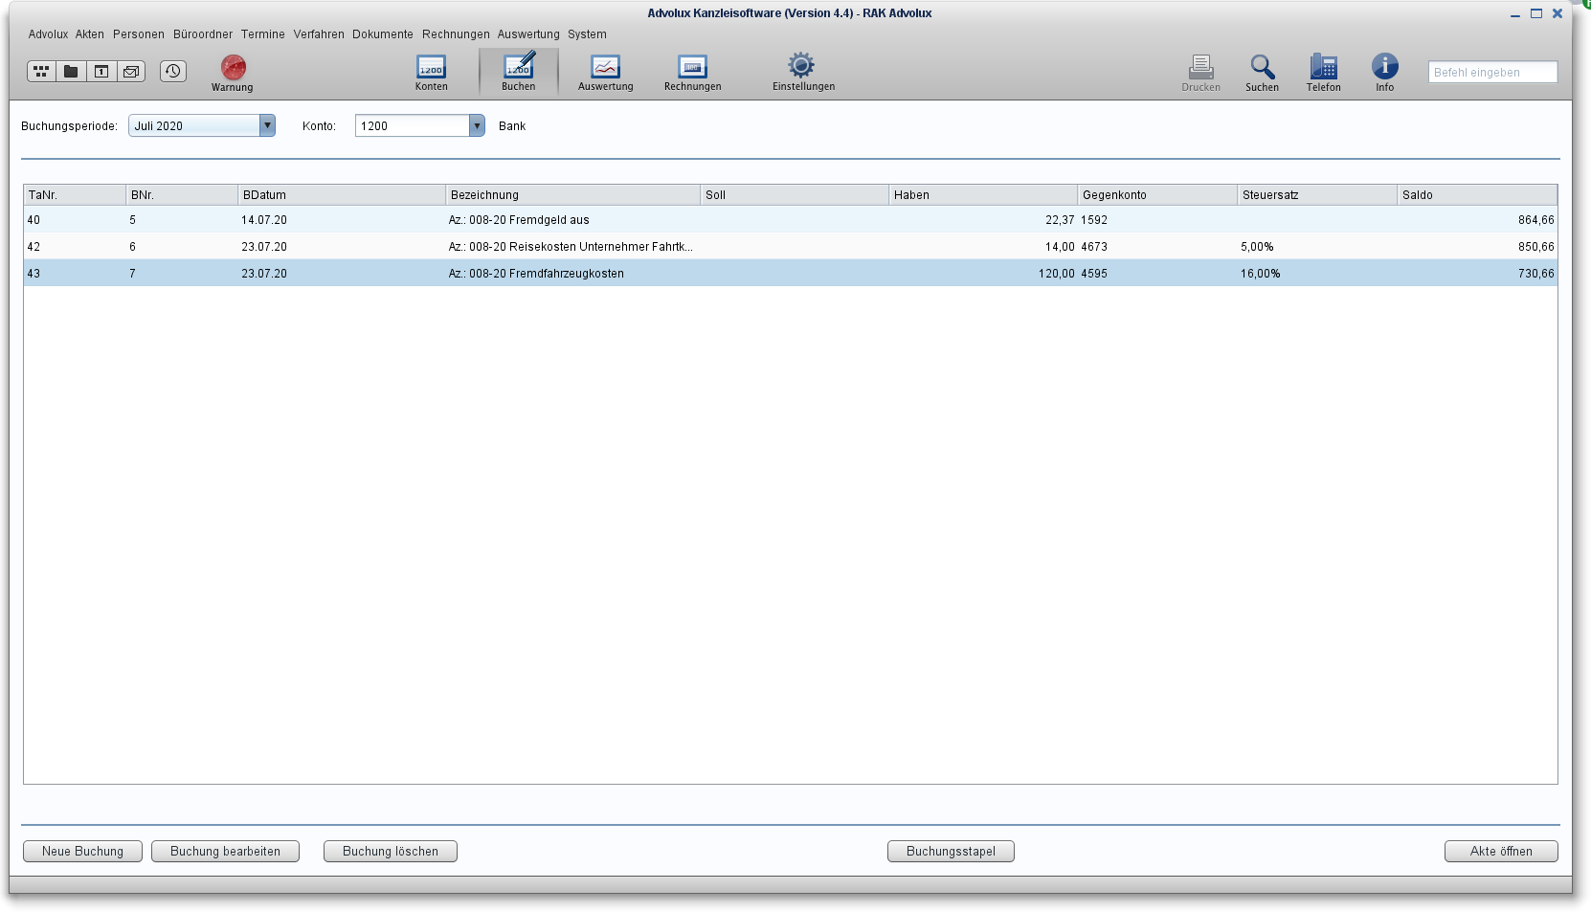Viewport: 1591px width, 912px height.
Task: Click inside the Konto 1200 text field
Action: pyautogui.click(x=413, y=125)
